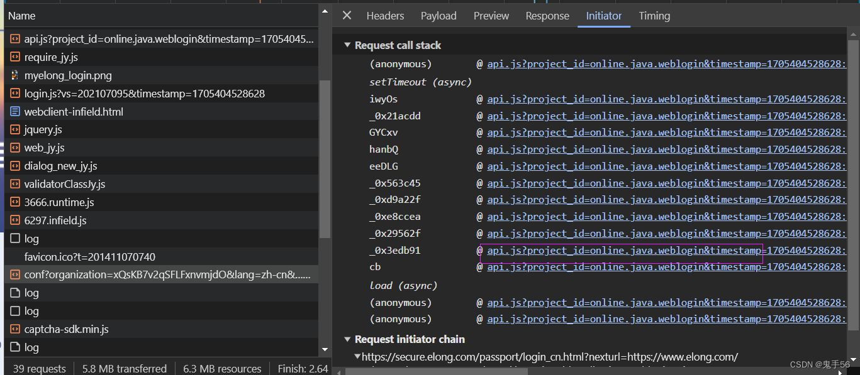Viewport: 860px width, 375px height.
Task: Click the script icon of login.js?vs=202107095
Action: click(x=15, y=94)
